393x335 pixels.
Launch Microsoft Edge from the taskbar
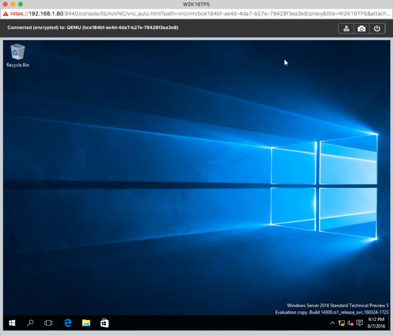coord(68,323)
